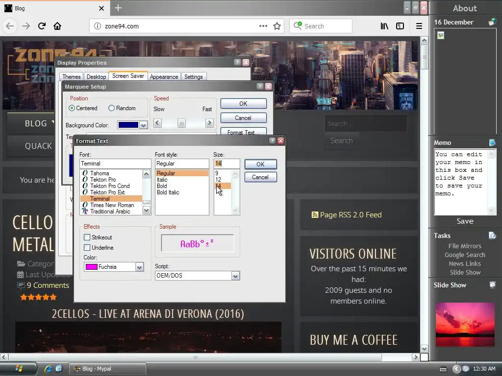Click OK in Format Text dialog

click(x=260, y=164)
